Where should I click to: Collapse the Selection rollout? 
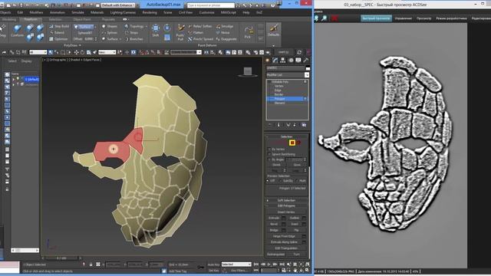(286, 136)
